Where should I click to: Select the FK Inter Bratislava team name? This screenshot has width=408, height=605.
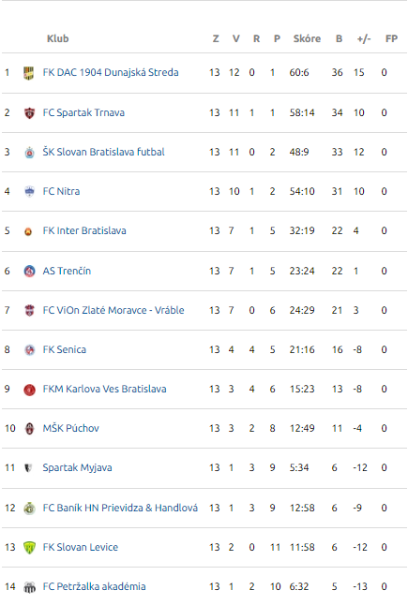click(x=84, y=230)
